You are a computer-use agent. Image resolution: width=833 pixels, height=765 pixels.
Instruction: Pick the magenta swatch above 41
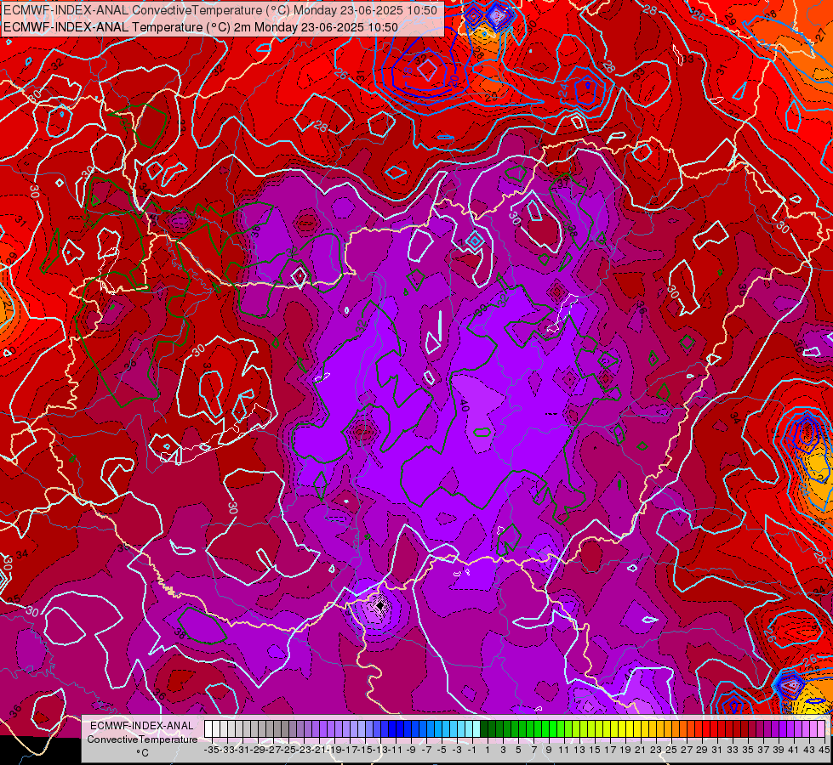[790, 729]
